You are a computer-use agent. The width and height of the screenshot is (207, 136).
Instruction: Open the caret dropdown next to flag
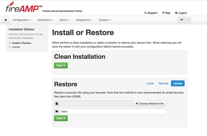coord(189,20)
